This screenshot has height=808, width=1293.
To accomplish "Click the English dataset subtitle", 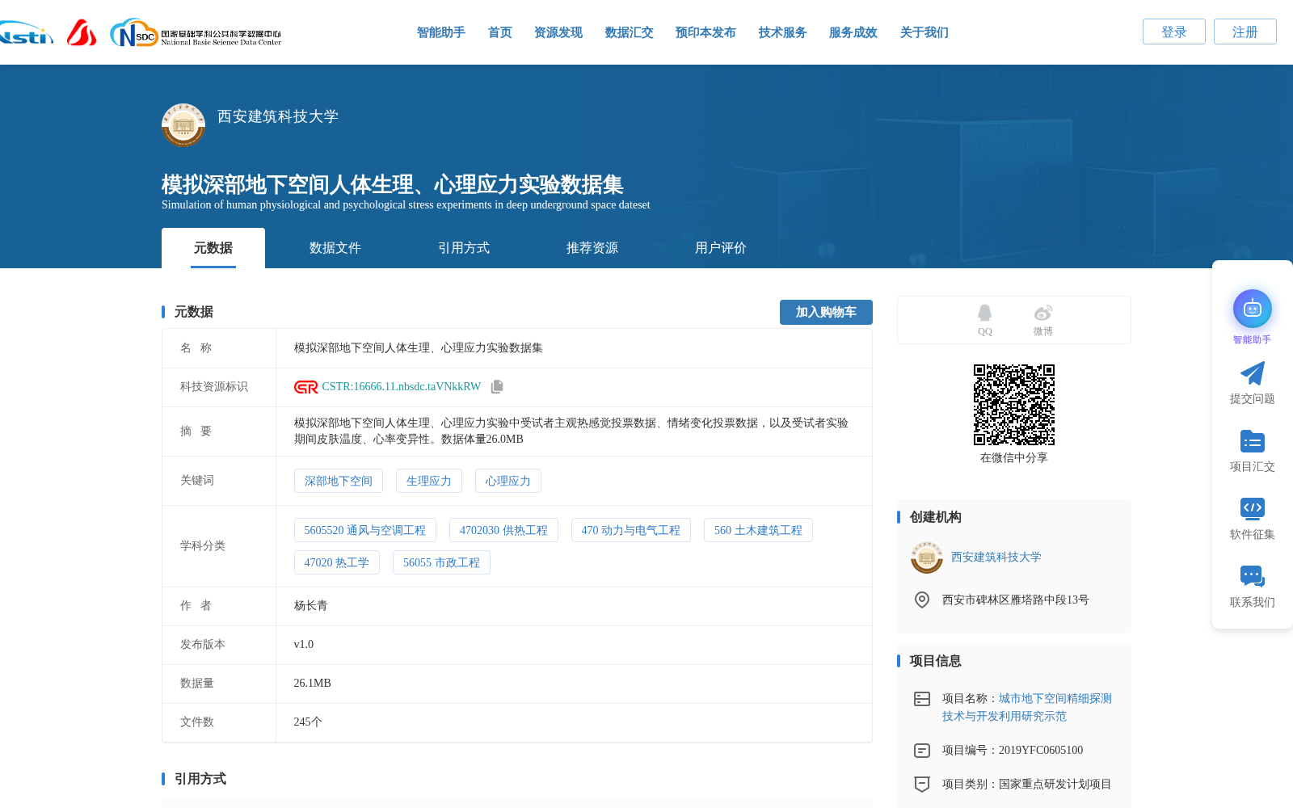I will click(x=406, y=205).
